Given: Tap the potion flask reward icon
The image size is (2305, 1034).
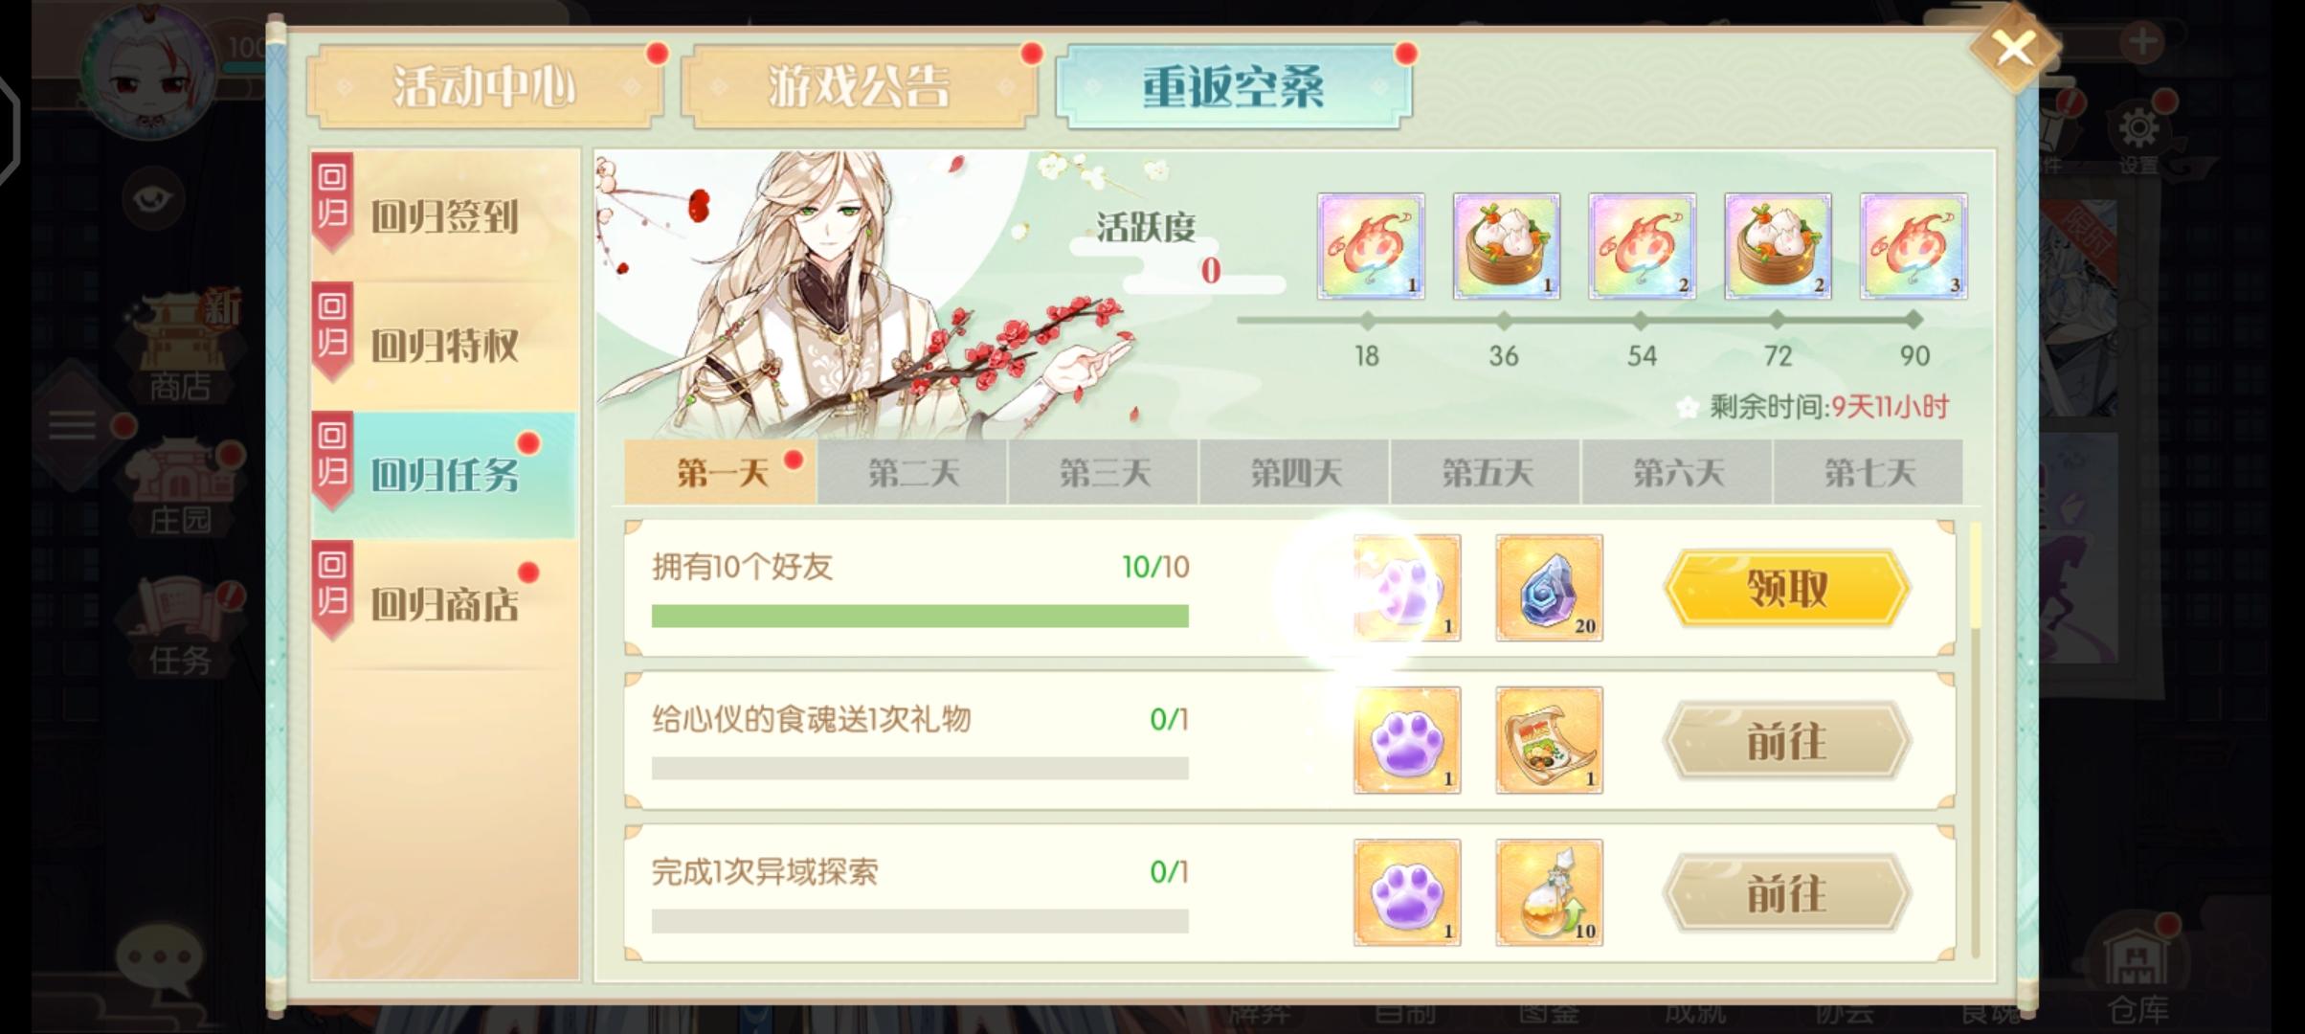Looking at the screenshot, I should [x=1549, y=892].
